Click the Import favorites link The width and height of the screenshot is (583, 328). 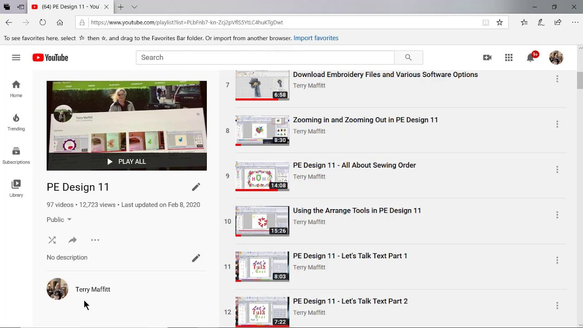[316, 38]
